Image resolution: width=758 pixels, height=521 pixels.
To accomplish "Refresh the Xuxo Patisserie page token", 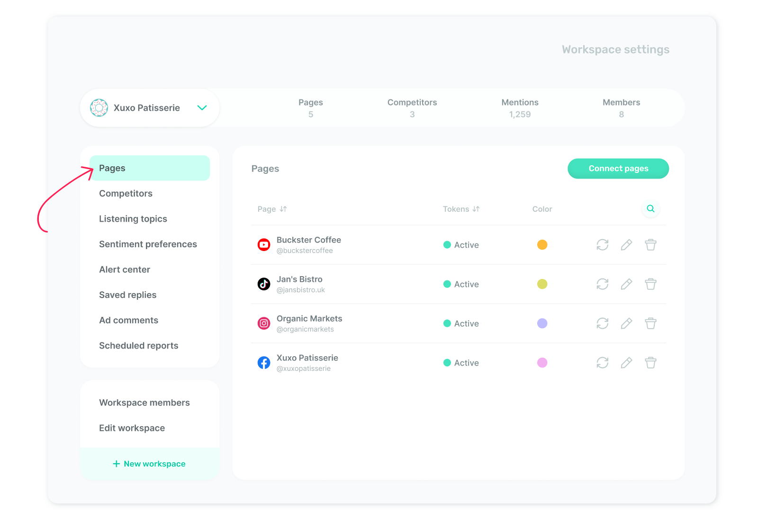I will click(602, 363).
